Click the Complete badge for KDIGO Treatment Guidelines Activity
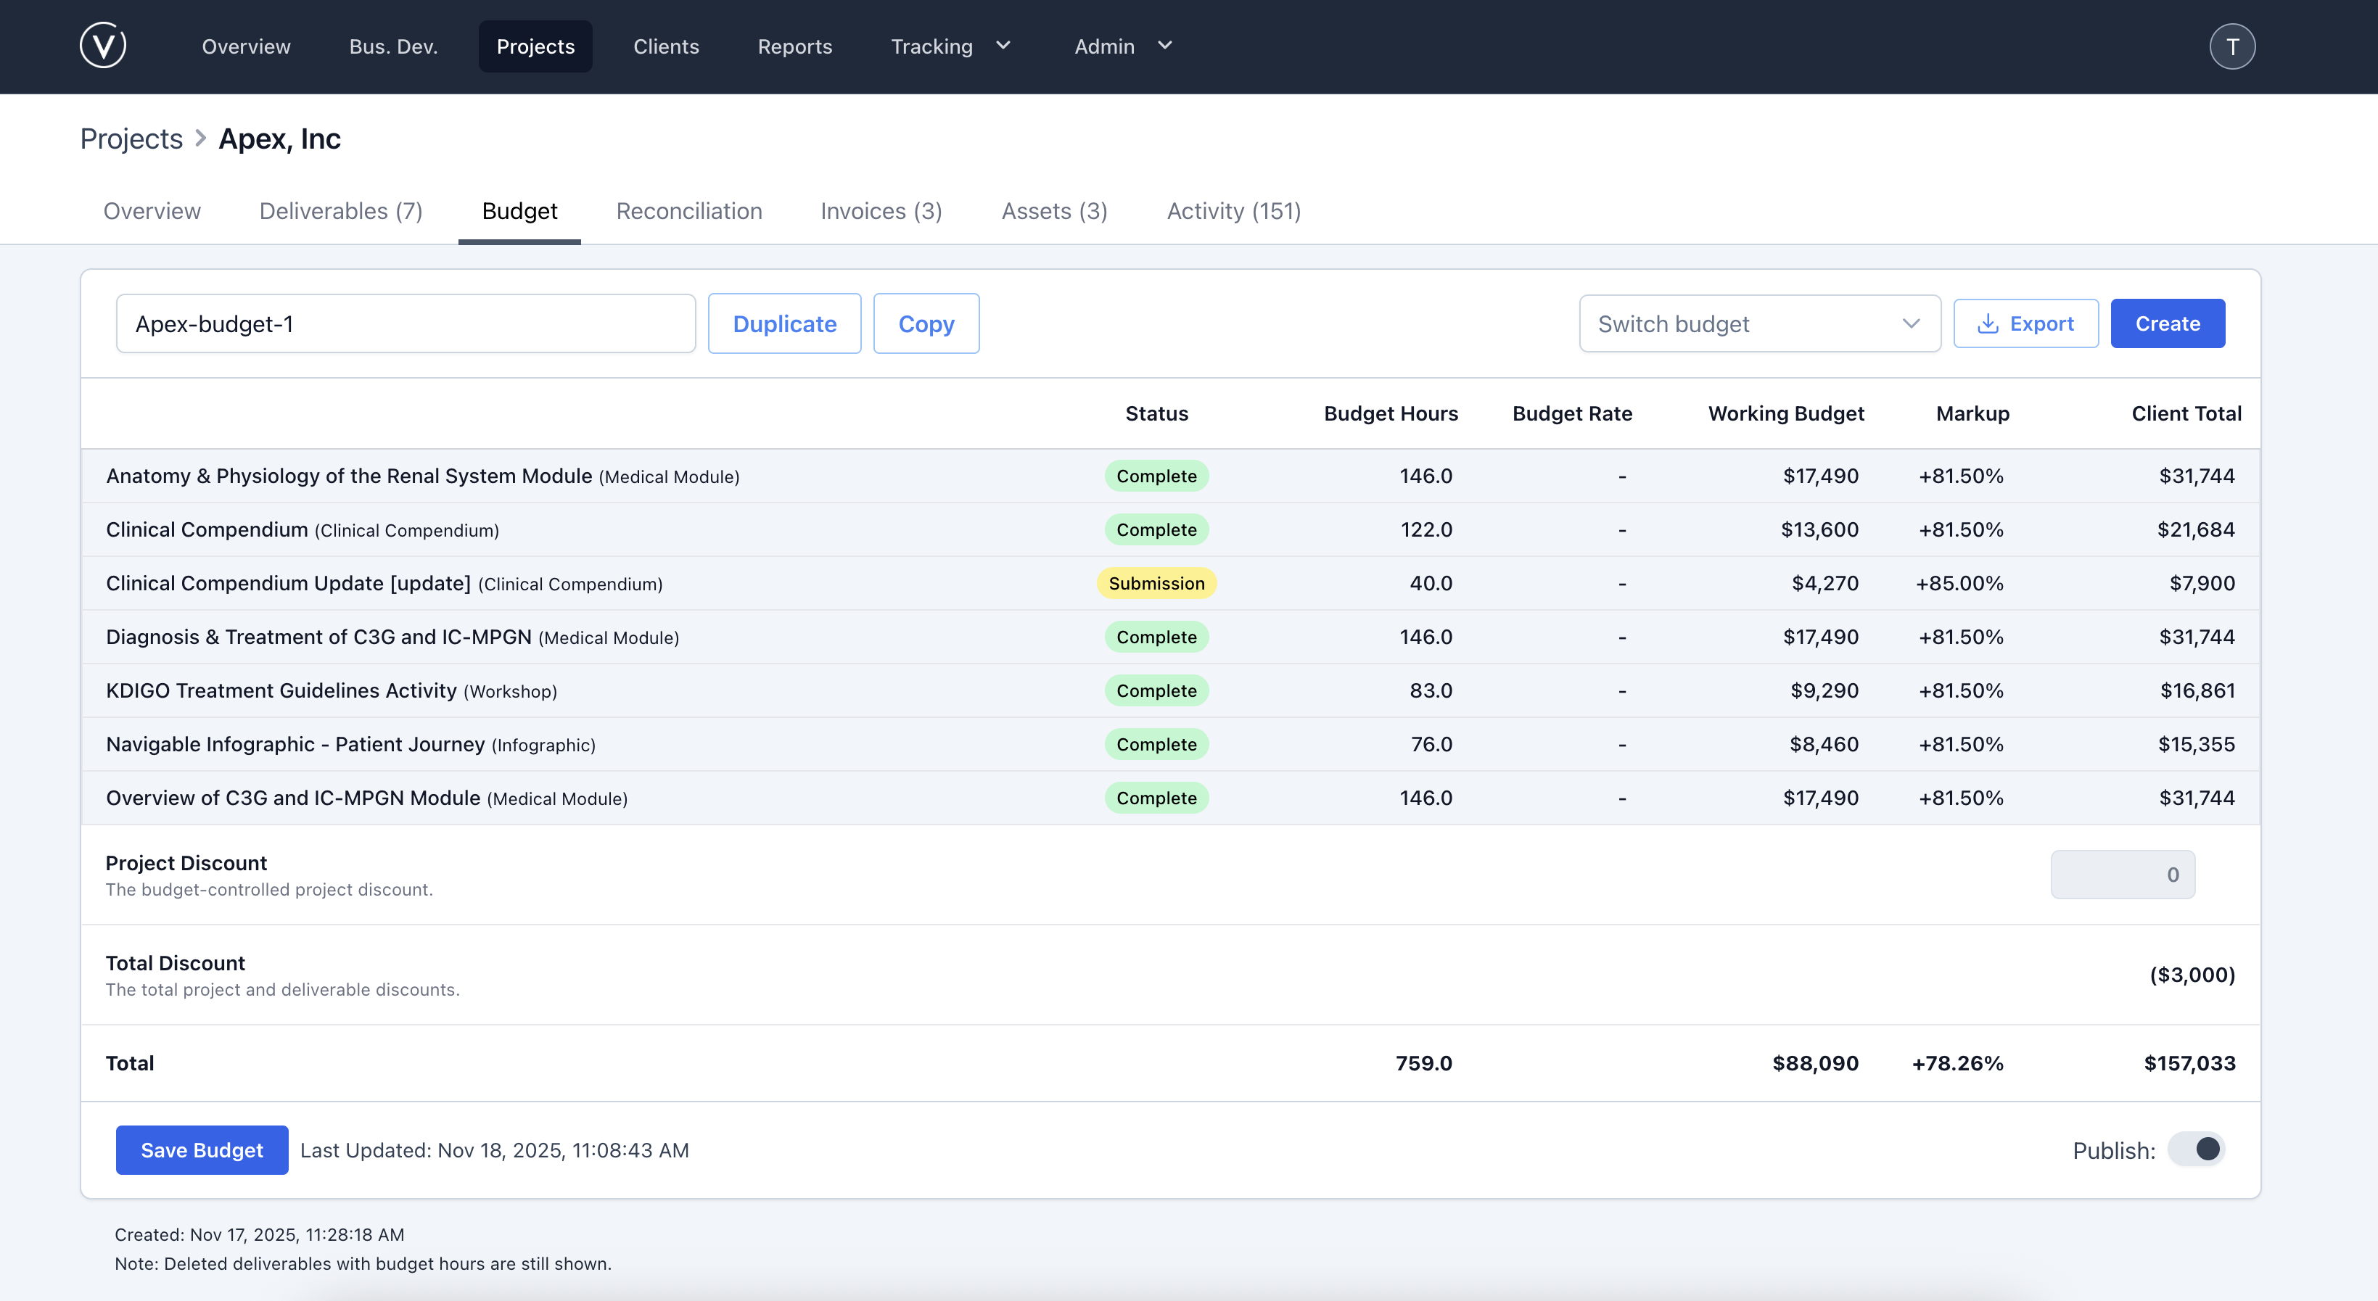The image size is (2378, 1301). pyautogui.click(x=1156, y=690)
